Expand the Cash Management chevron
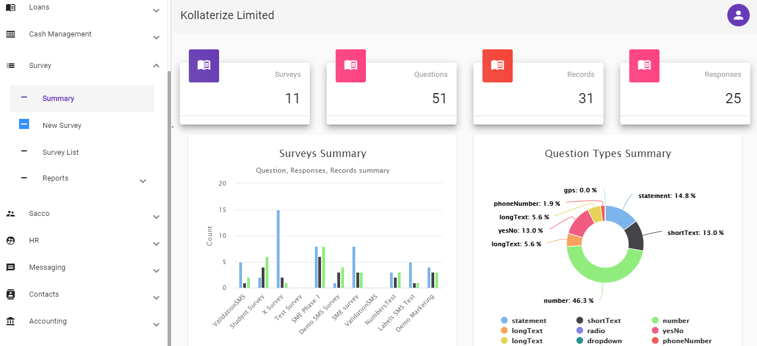The height and width of the screenshot is (346, 757). [156, 38]
